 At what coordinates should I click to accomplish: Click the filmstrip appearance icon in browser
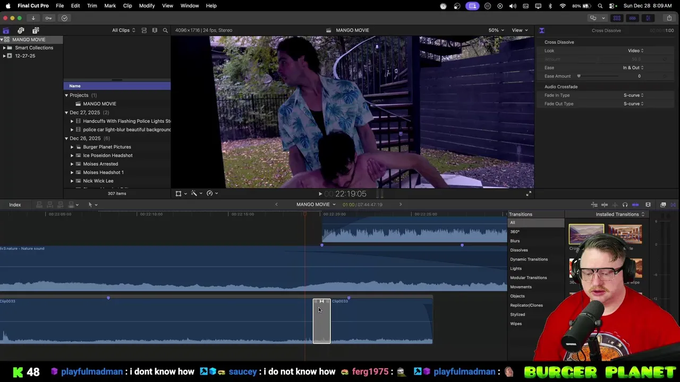[x=155, y=30]
